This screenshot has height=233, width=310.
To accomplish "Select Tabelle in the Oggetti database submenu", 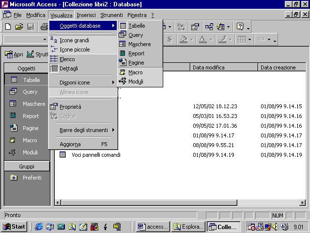I will point(140,26).
